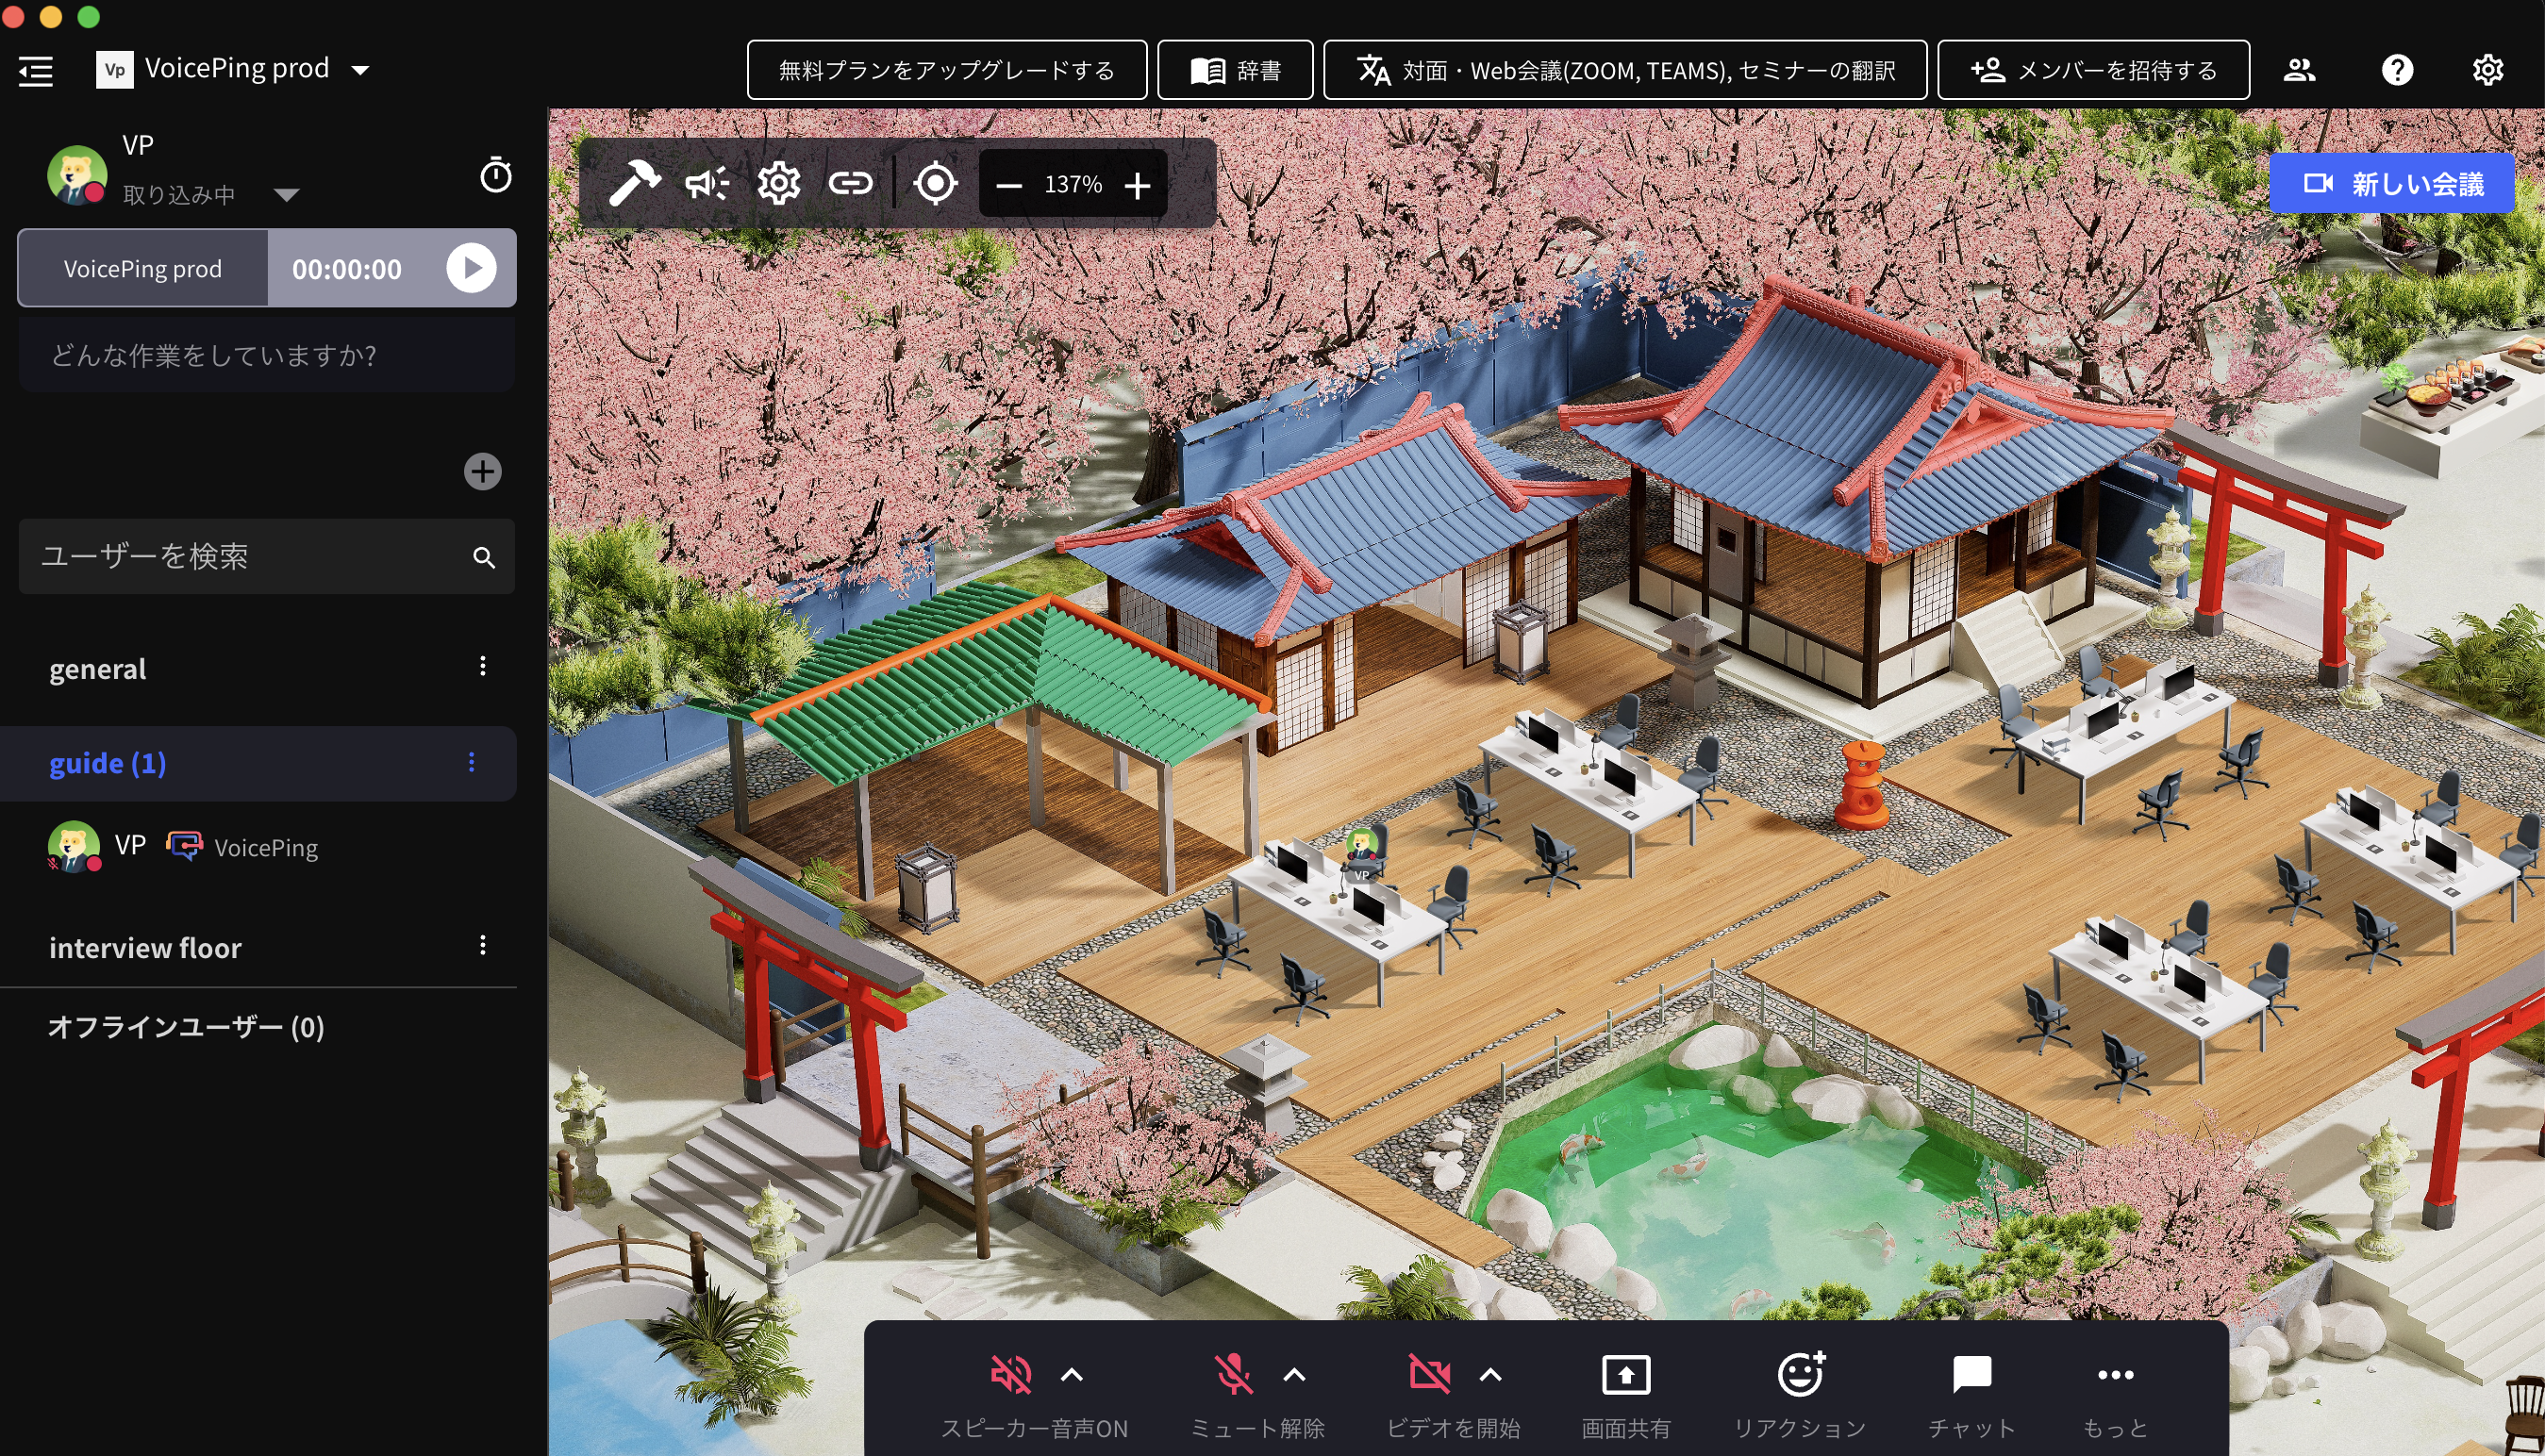Click the minus to zoom out the map

pyautogui.click(x=1008, y=185)
